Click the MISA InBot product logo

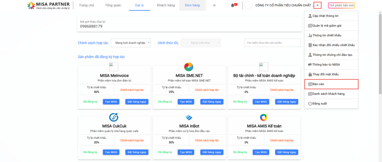coord(188,117)
